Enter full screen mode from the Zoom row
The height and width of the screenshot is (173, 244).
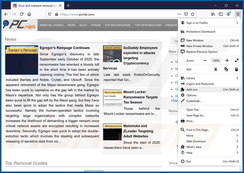pos(237,60)
